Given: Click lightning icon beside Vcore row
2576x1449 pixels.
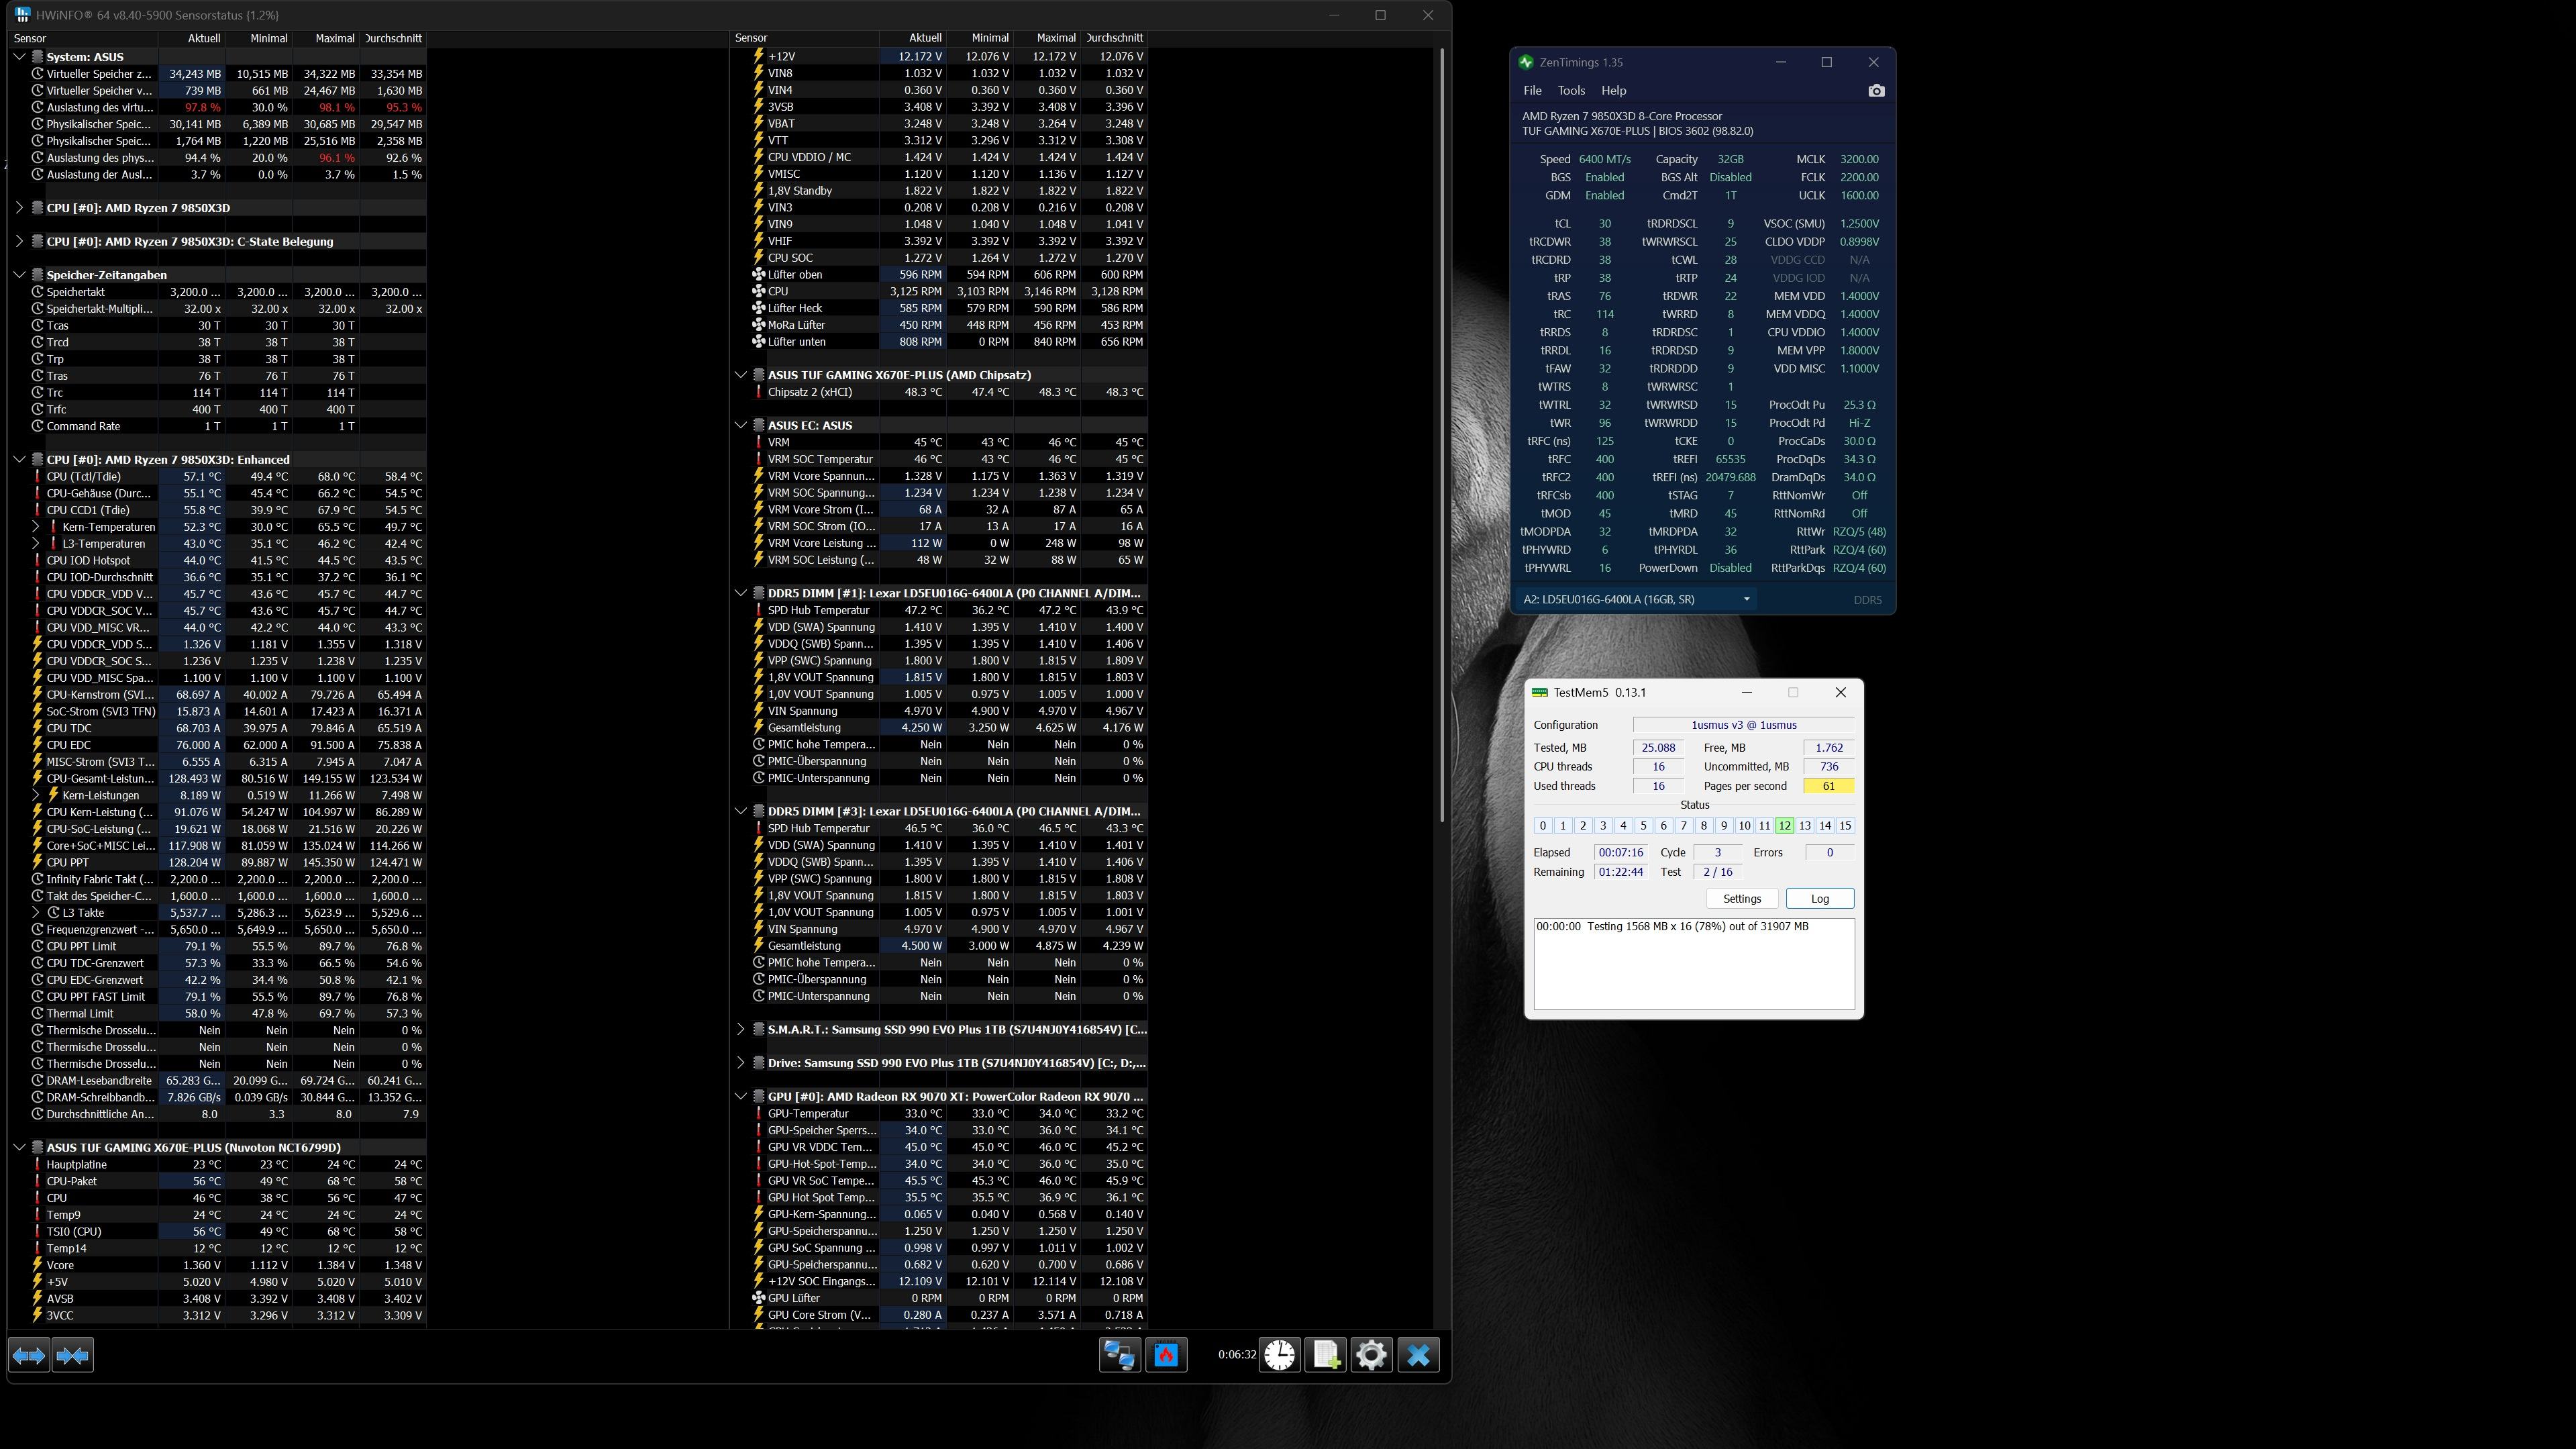Looking at the screenshot, I should click(37, 1265).
